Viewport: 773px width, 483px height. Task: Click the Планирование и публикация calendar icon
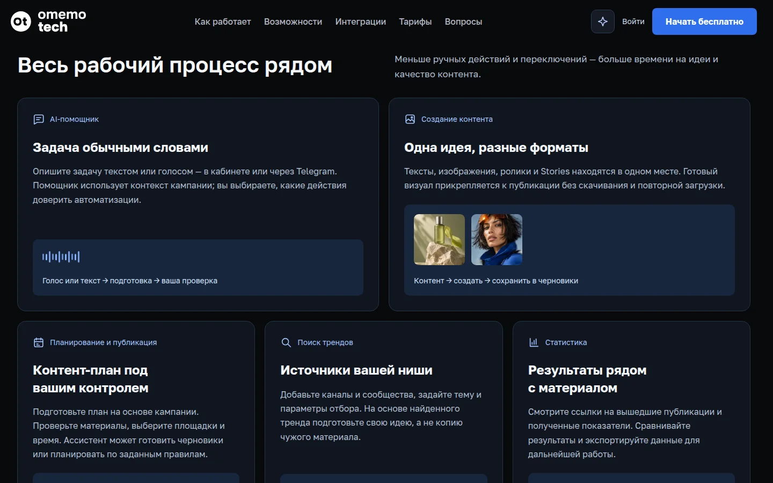[39, 342]
